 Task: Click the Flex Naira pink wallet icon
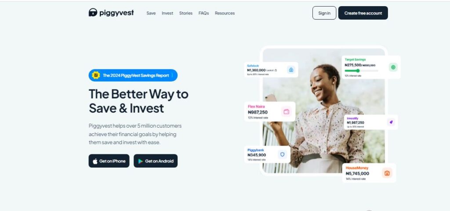pos(287,112)
